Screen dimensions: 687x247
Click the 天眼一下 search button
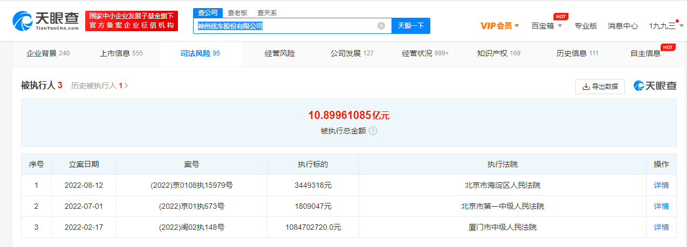(411, 26)
